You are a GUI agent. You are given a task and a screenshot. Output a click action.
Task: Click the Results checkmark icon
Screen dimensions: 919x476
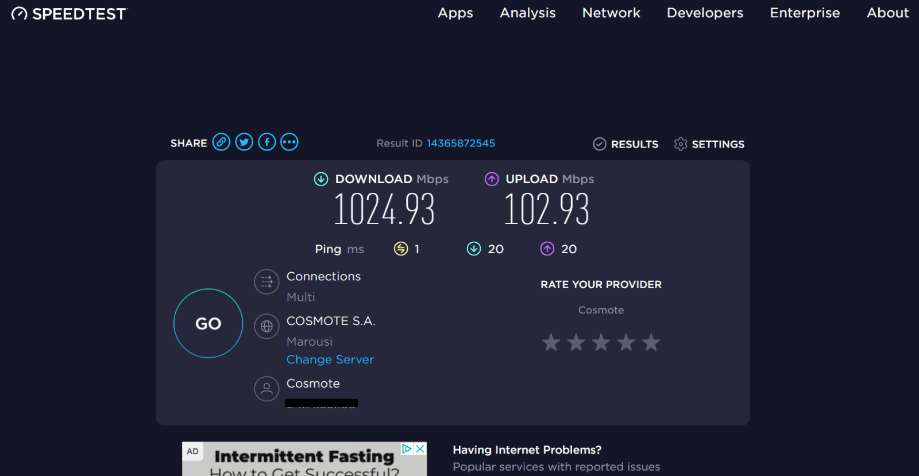pos(600,144)
